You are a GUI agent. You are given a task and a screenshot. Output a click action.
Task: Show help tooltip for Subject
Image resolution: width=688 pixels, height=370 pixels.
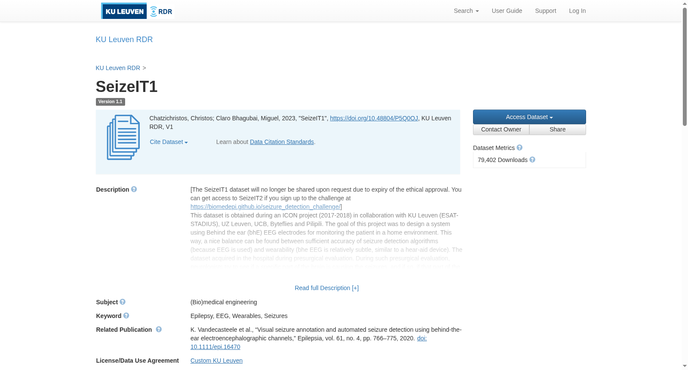[123, 302]
